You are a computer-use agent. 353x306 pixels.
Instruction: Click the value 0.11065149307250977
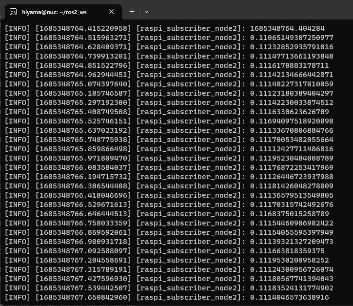[292, 38]
